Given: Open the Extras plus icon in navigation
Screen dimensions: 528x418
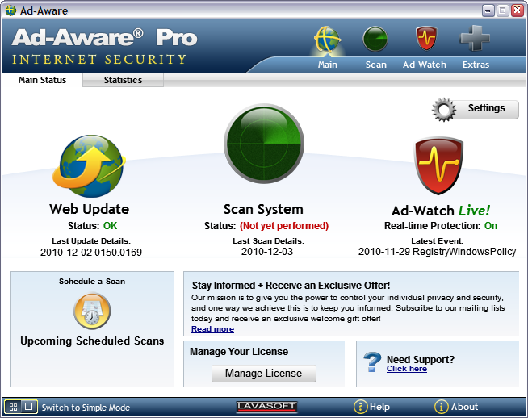Looking at the screenshot, I should tap(475, 39).
